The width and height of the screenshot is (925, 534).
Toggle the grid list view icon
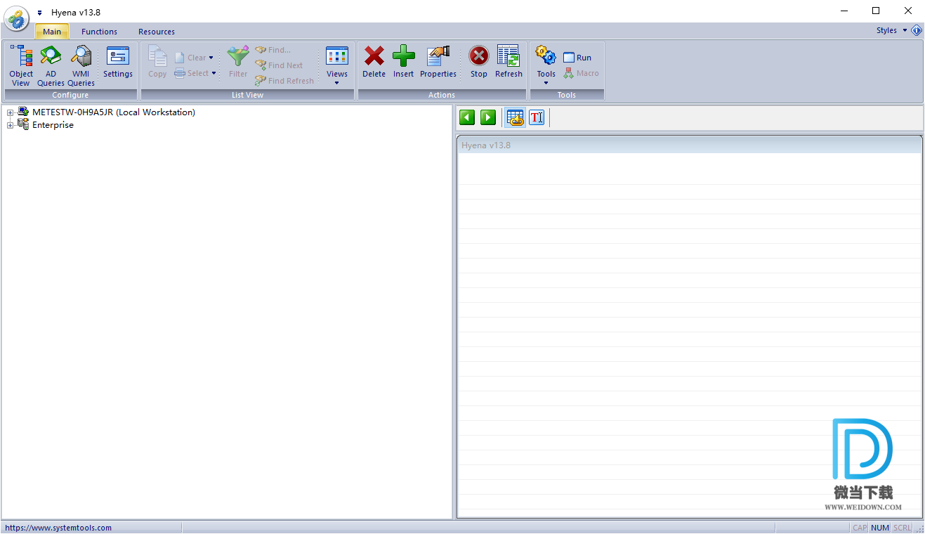pos(516,117)
